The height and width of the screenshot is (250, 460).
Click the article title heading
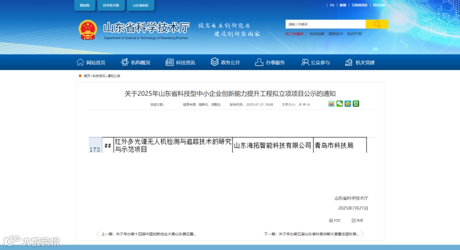pyautogui.click(x=230, y=93)
